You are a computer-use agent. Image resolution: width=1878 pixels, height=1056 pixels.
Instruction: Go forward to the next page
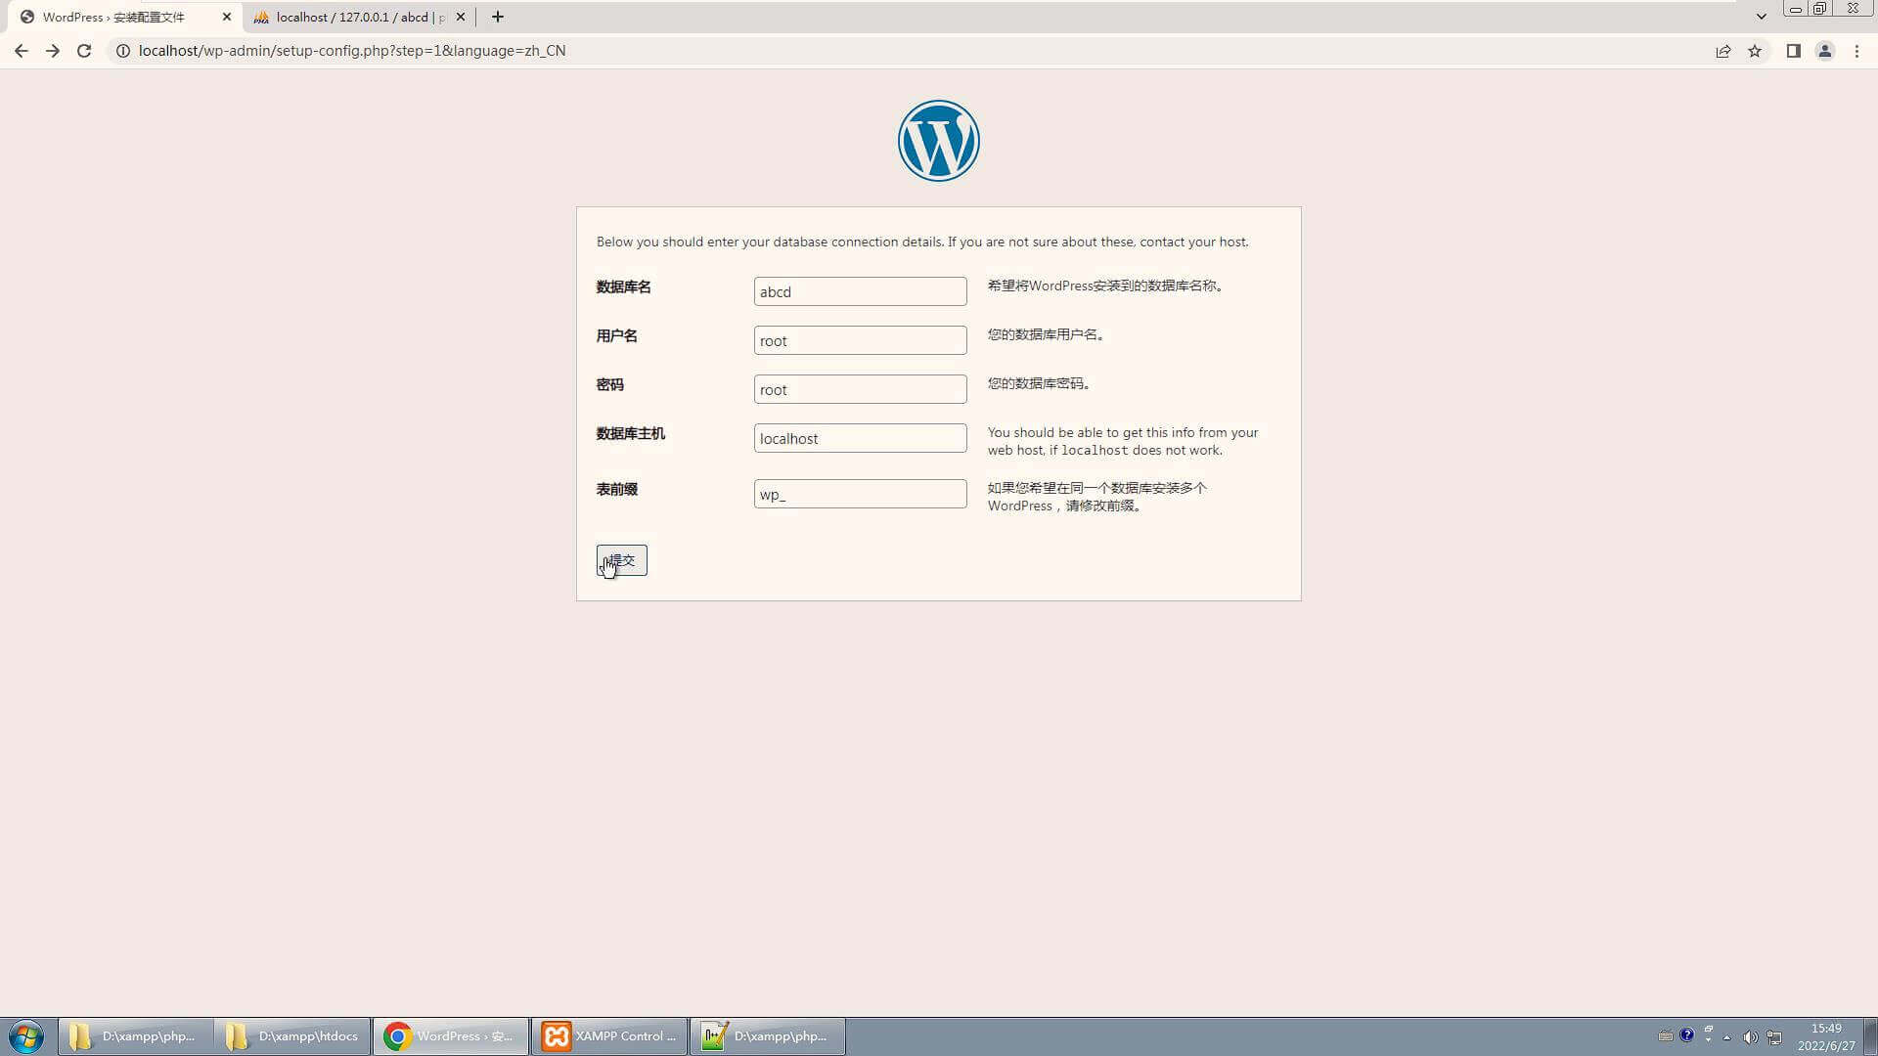pyautogui.click(x=53, y=51)
